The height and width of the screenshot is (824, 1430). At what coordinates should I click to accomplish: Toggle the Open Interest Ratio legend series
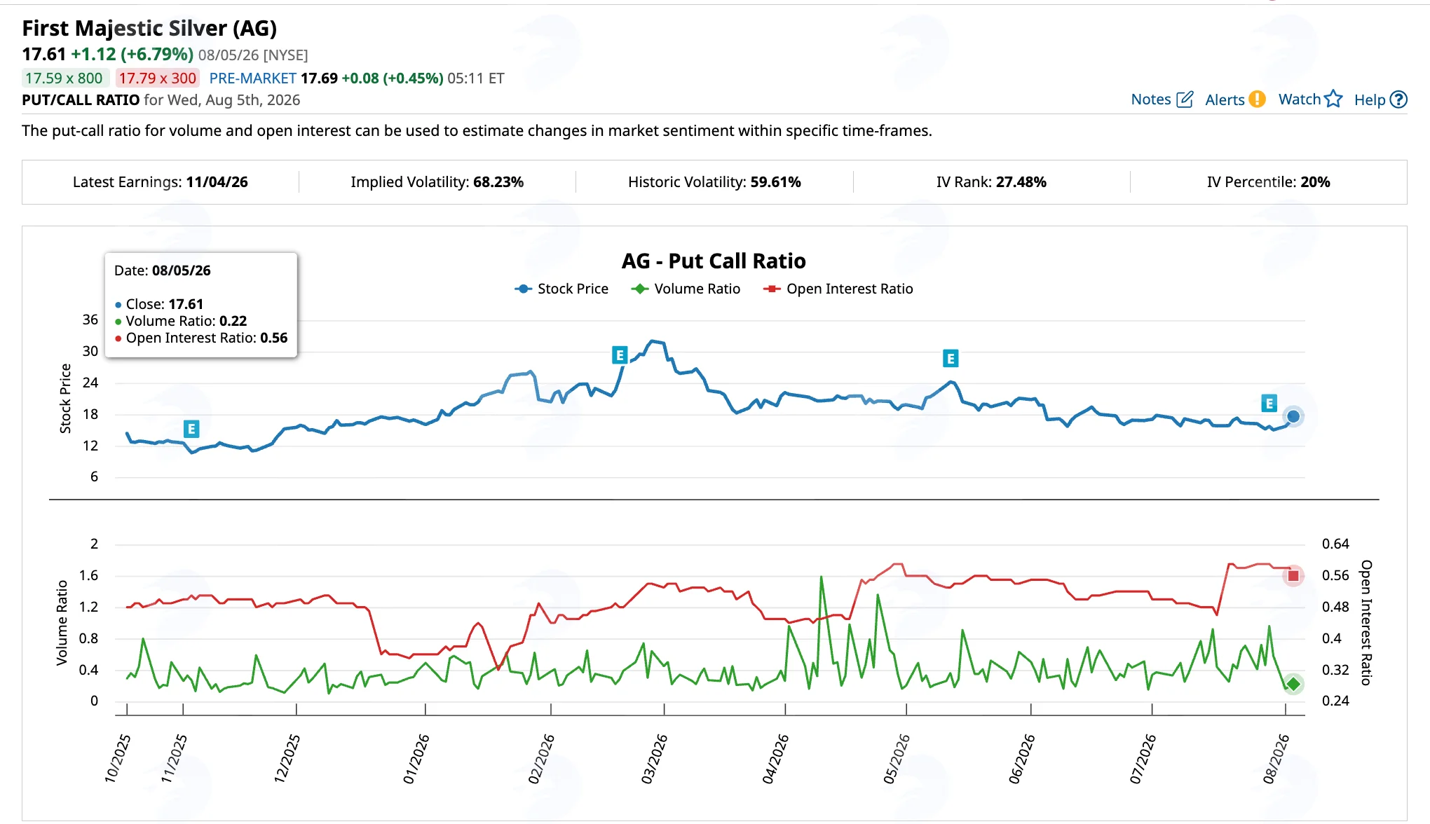tap(838, 289)
